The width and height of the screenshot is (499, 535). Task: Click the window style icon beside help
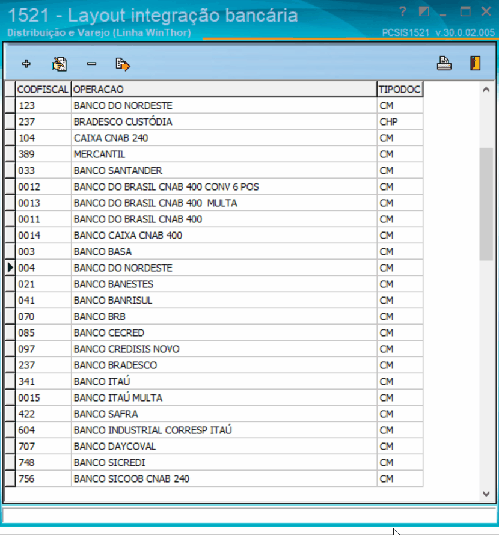[x=424, y=12]
